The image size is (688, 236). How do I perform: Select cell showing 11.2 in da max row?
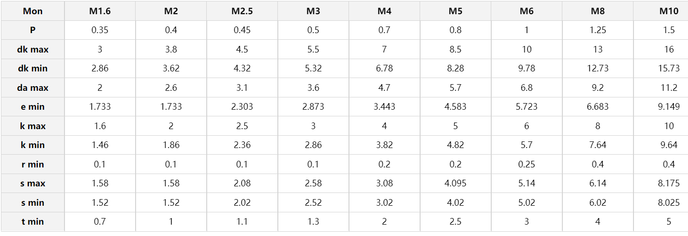[x=669, y=87]
